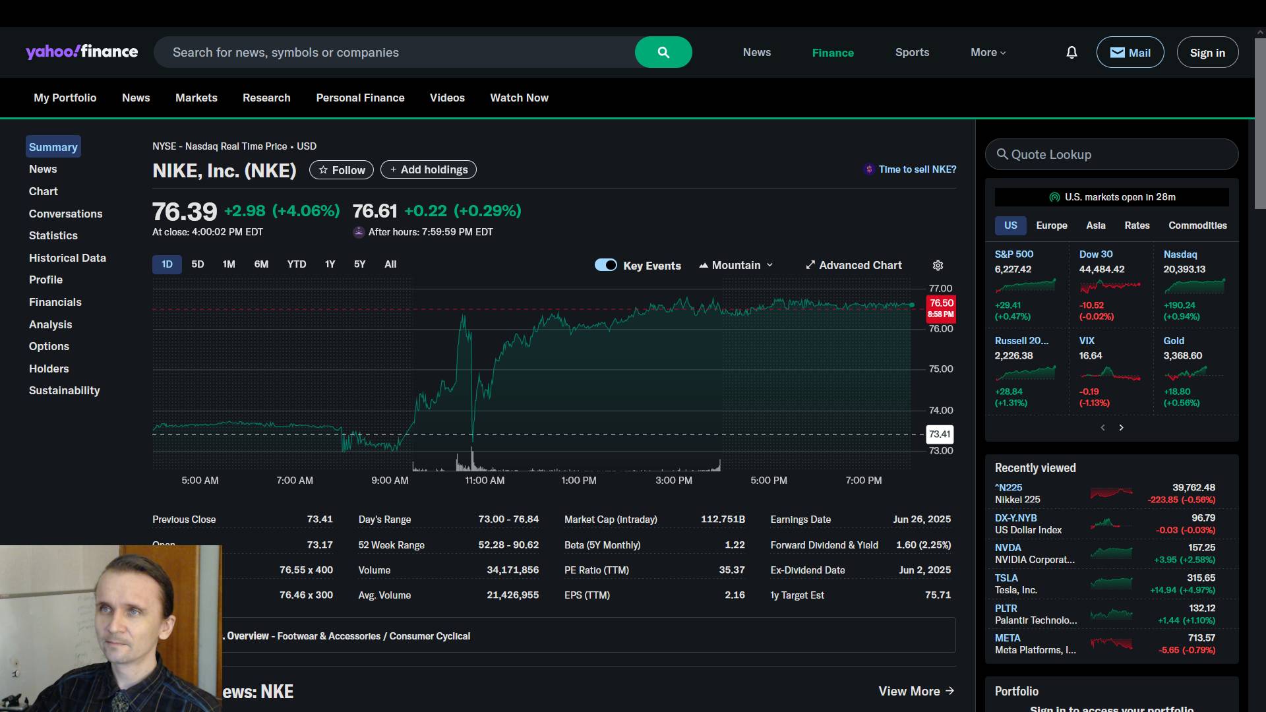Image resolution: width=1266 pixels, height=712 pixels.
Task: Open Markets navigation menu
Action: tap(196, 98)
